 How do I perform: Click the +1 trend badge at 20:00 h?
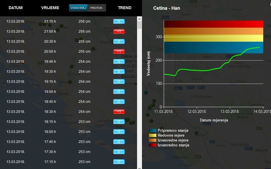(119, 52)
